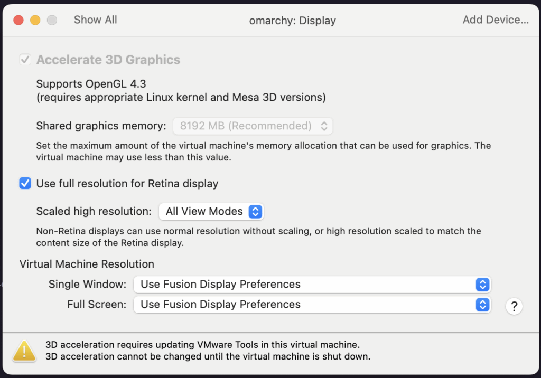Screen dimensions: 541x378
Task: Click the 3D acceleration requires updating VMware Tools message
Action: (x=202, y=345)
